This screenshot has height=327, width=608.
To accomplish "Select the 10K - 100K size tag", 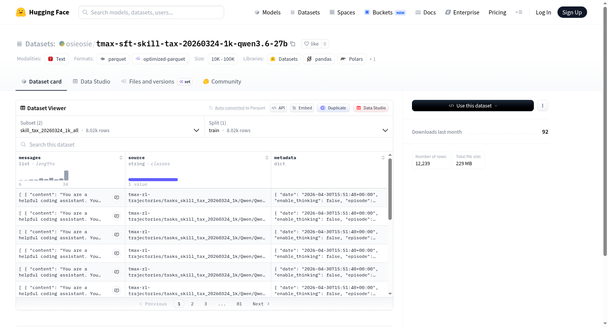I will coord(223,59).
